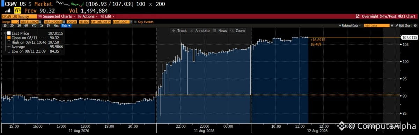The image size is (419, 135).
Task: Click the 08/12/2026 end date field
Action: [x=53, y=22]
